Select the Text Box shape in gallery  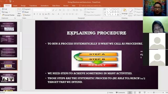[x=105, y=9]
